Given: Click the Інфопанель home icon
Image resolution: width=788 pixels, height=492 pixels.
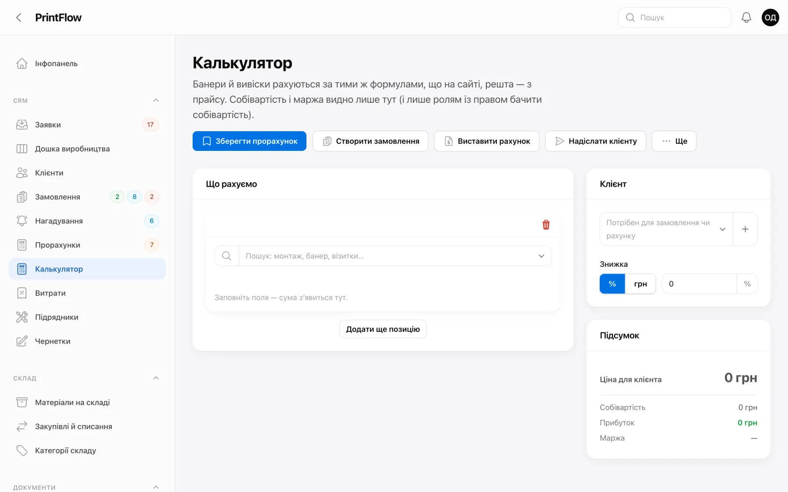Looking at the screenshot, I should (22, 63).
